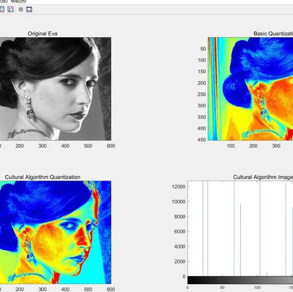Click Show Plot Tools and Dock Figure icon
Viewport: 293px width, 292px height.
[29, 9]
